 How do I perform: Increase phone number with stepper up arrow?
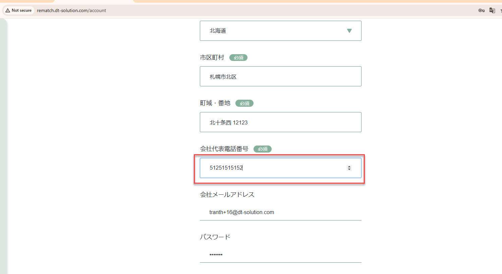(349, 166)
